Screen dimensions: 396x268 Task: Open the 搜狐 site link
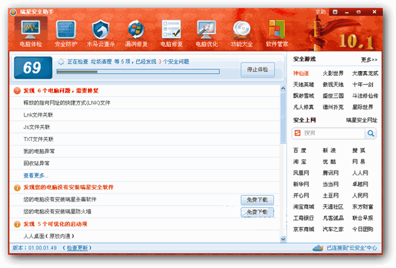(359, 151)
